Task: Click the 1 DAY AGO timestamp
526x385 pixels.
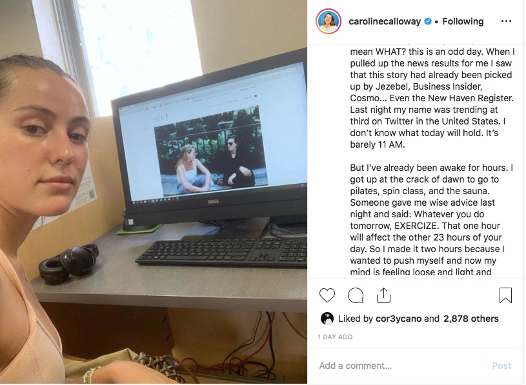Action: tap(335, 337)
